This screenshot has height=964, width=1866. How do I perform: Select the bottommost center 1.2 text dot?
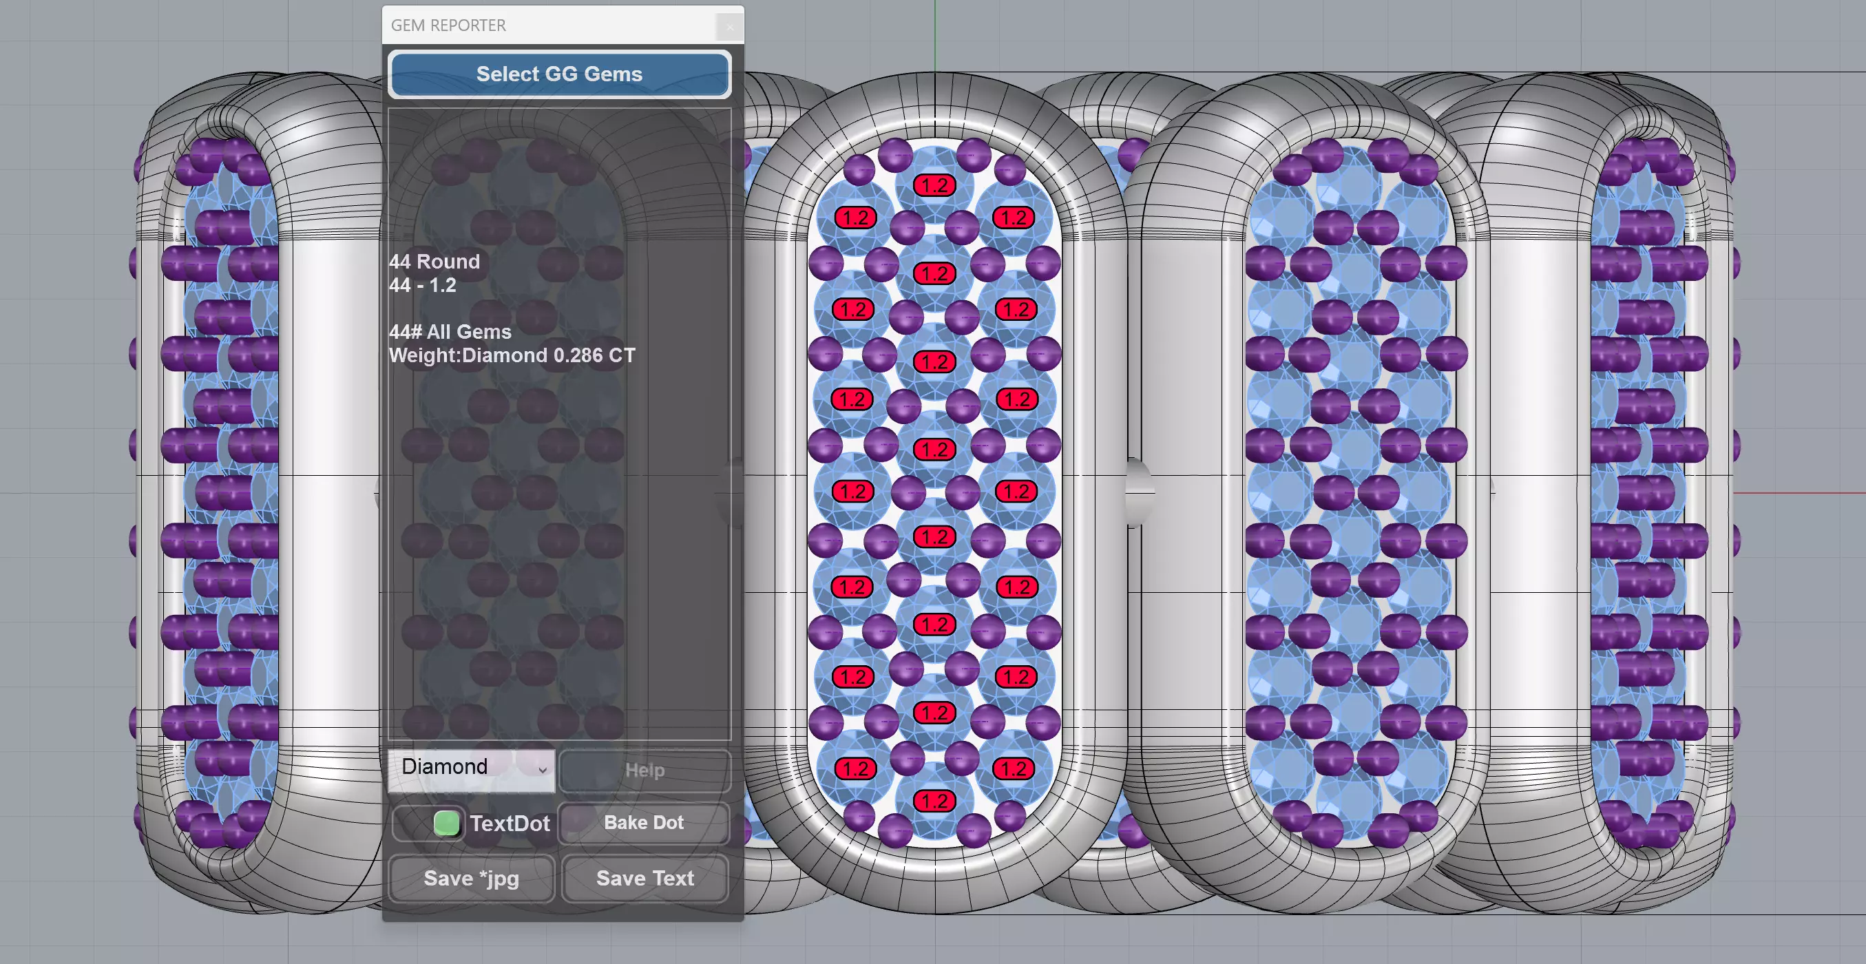pos(934,801)
